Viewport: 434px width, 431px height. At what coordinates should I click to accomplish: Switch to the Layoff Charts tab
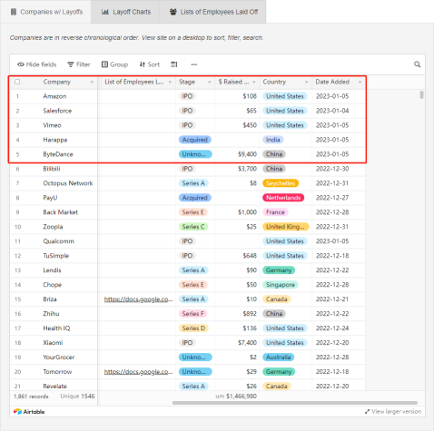coord(125,12)
